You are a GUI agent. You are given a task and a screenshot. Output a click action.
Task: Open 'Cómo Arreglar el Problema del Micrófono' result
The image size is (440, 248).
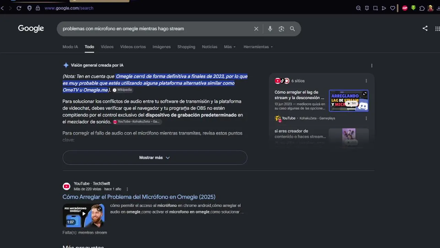139,197
